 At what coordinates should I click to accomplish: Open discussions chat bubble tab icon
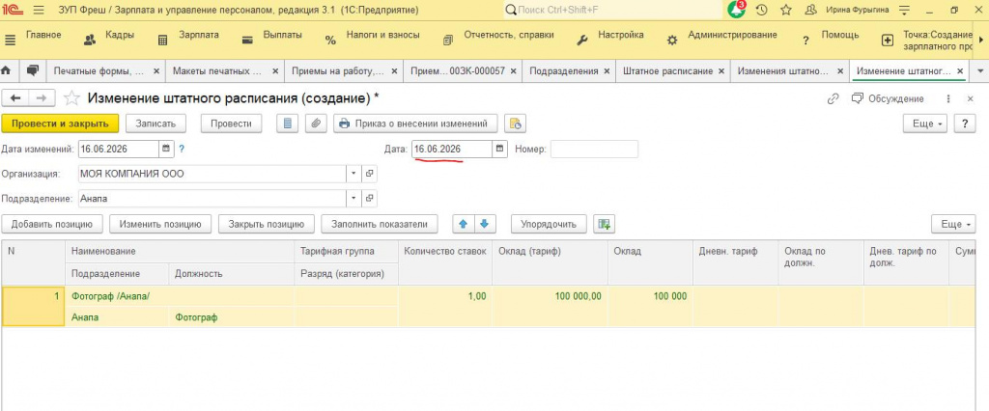[x=33, y=70]
